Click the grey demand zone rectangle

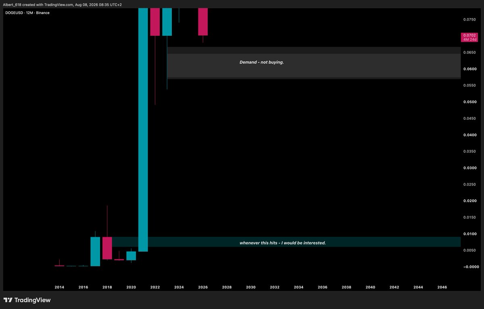click(x=314, y=63)
